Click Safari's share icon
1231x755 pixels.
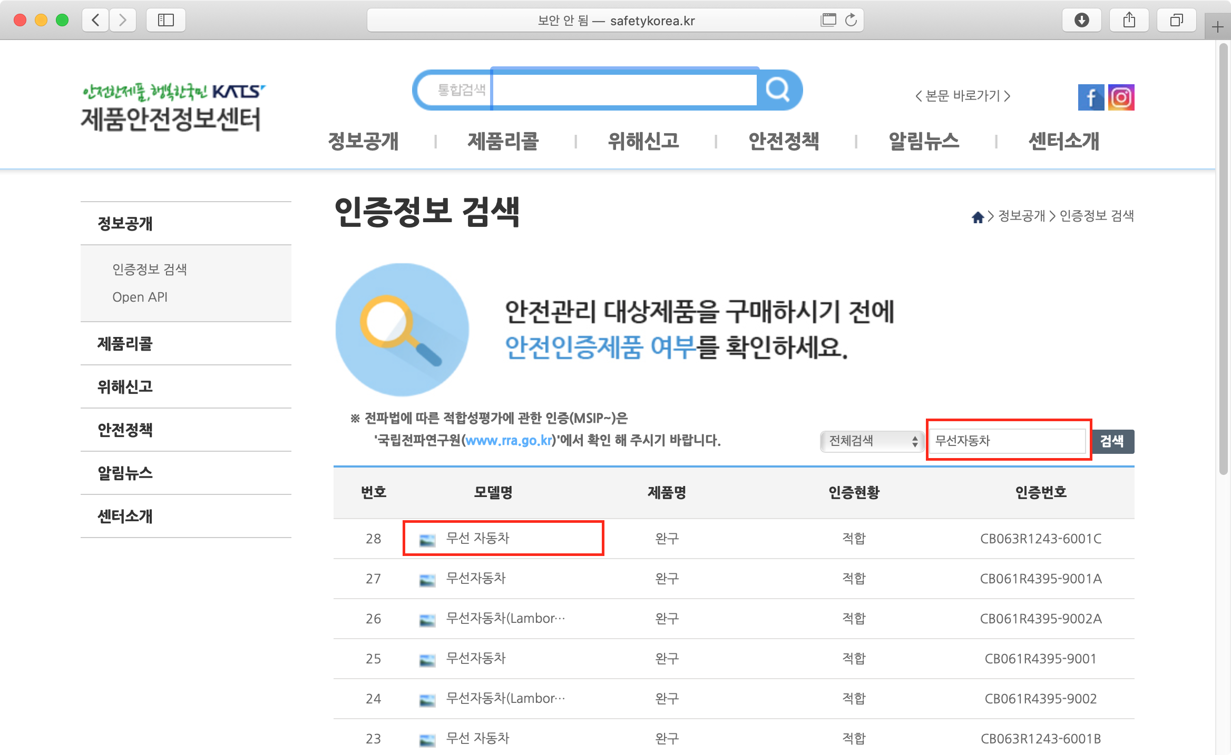pyautogui.click(x=1129, y=21)
